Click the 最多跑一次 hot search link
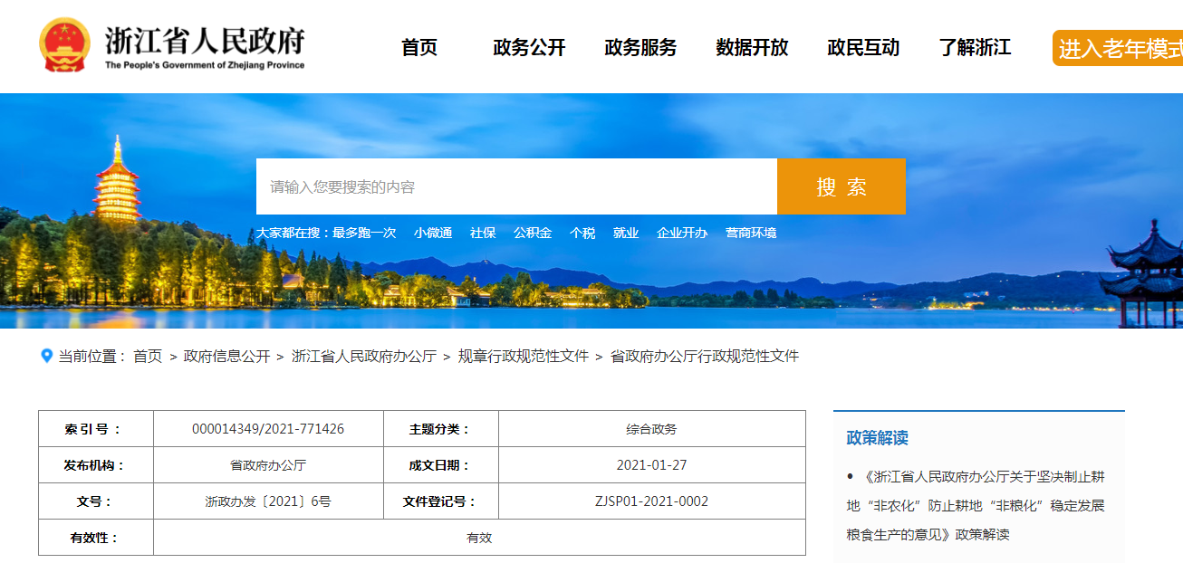The height and width of the screenshot is (563, 1183). (364, 233)
